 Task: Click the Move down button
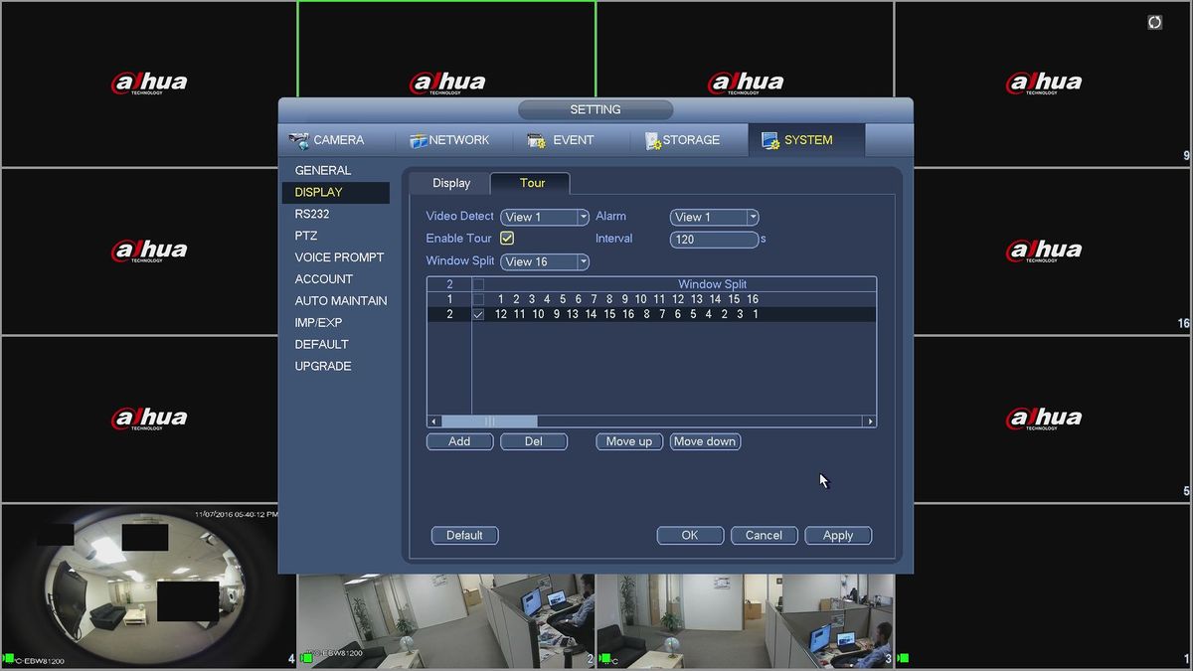pos(705,441)
